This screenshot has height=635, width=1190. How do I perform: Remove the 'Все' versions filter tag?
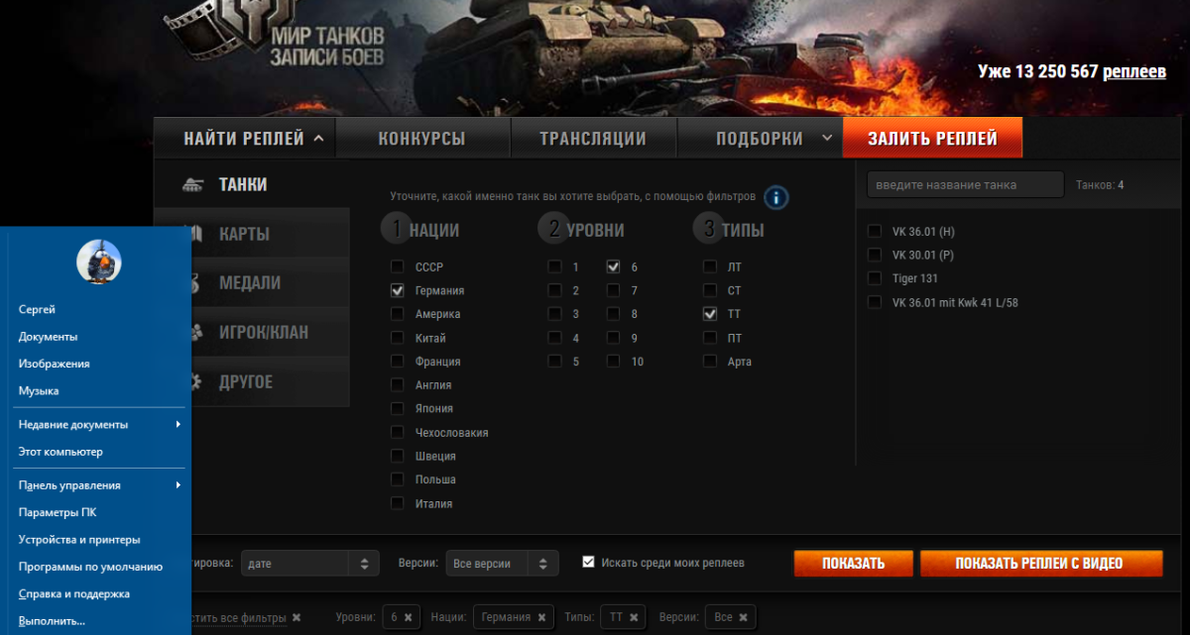744,617
